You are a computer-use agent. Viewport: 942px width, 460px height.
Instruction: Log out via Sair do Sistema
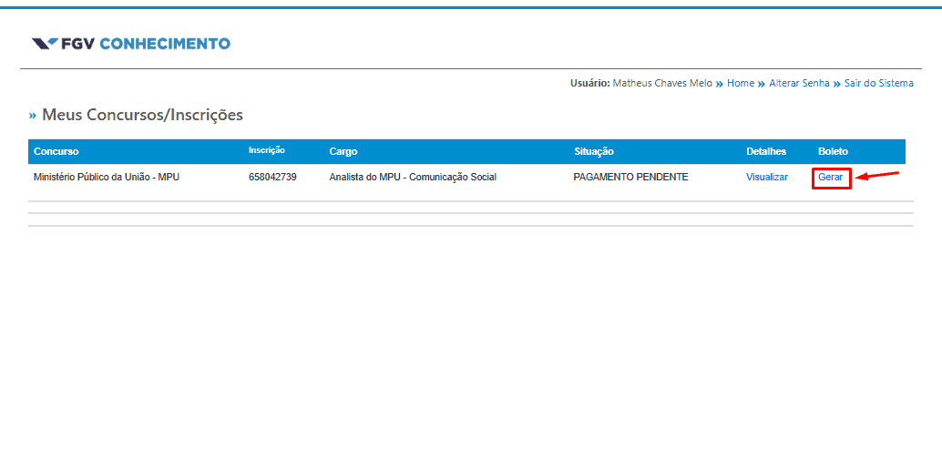(x=879, y=84)
